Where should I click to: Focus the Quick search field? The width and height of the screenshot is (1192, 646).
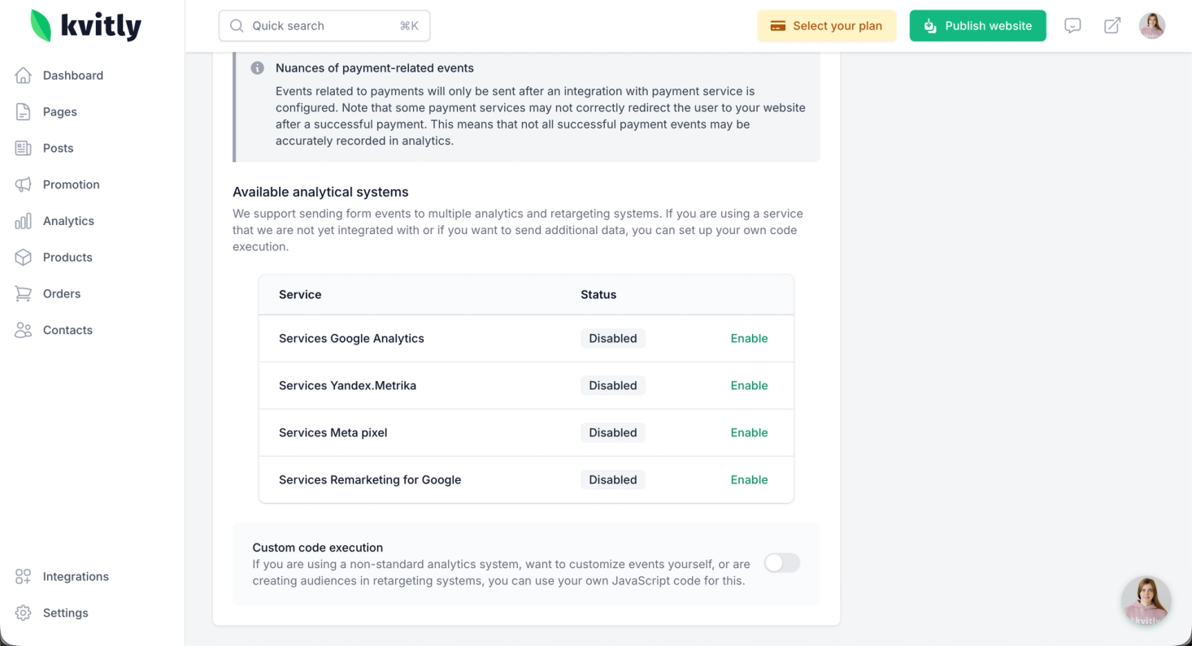324,26
